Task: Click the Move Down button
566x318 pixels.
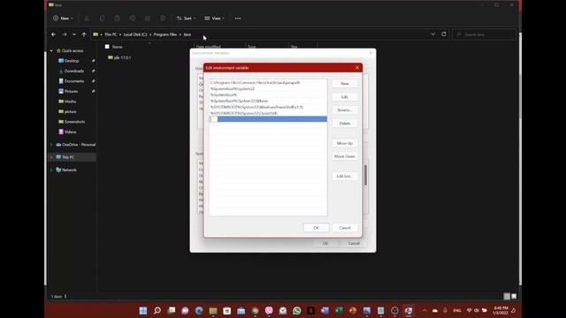Action: point(345,156)
